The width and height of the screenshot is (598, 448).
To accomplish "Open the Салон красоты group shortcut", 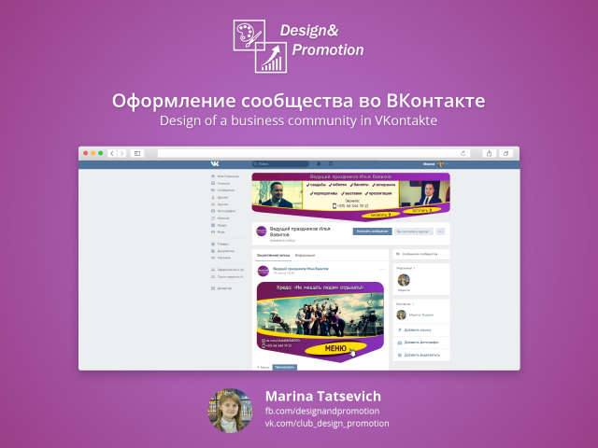I will click(x=228, y=277).
